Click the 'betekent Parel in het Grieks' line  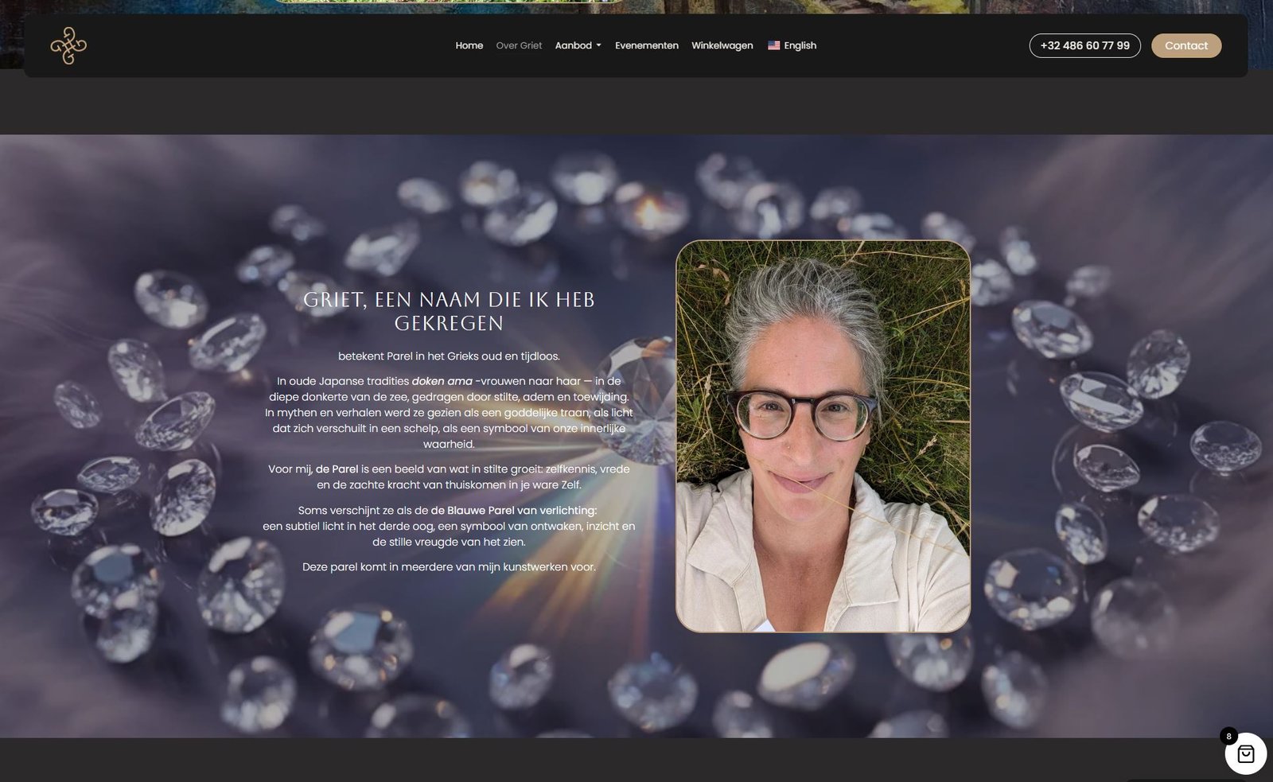(449, 356)
